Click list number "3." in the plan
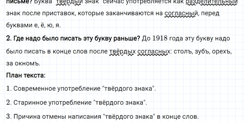Image resolution: width=245 pixels, height=122 pixels. 9,116
